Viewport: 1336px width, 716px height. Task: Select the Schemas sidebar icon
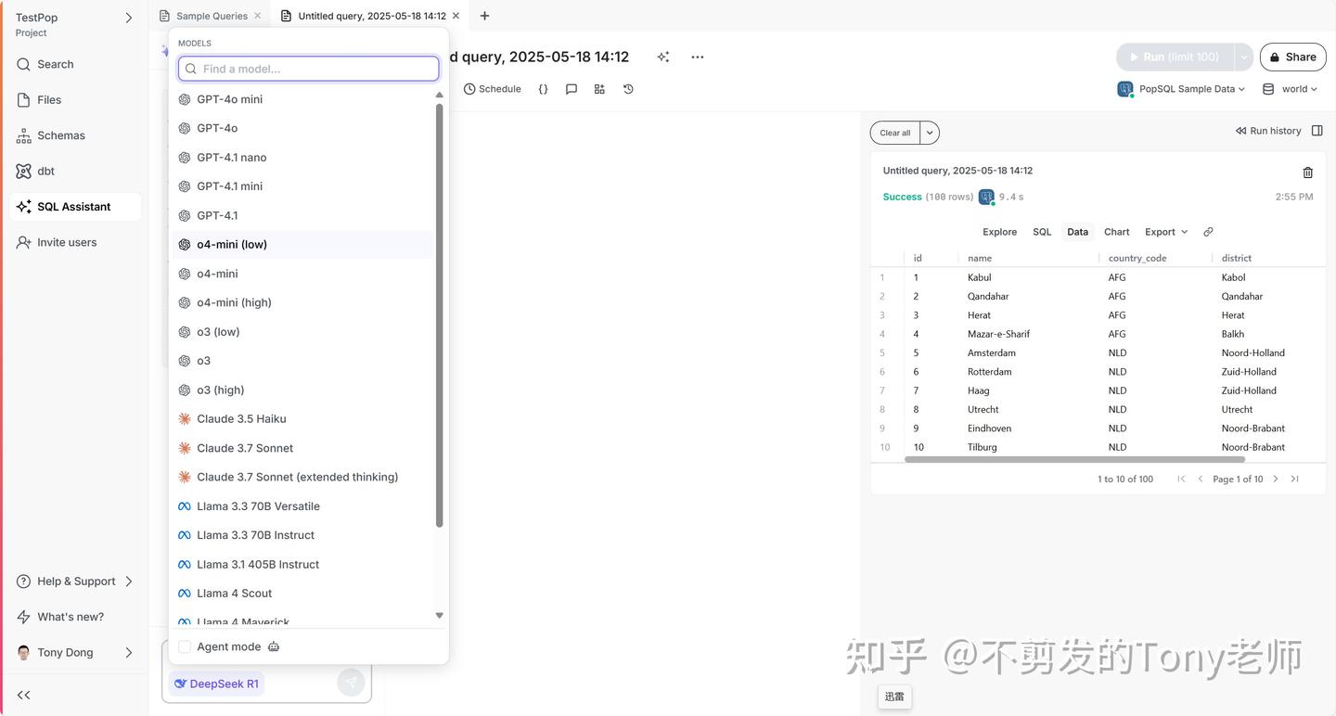[61, 134]
